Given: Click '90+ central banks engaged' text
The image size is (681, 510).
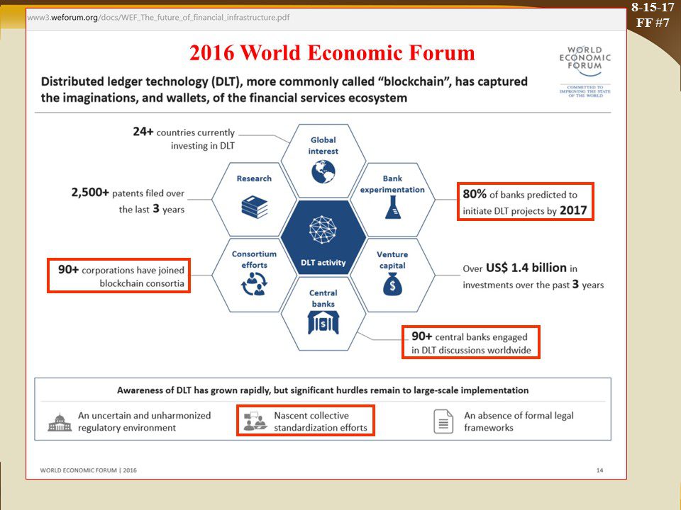Looking at the screenshot, I should pyautogui.click(x=471, y=343).
